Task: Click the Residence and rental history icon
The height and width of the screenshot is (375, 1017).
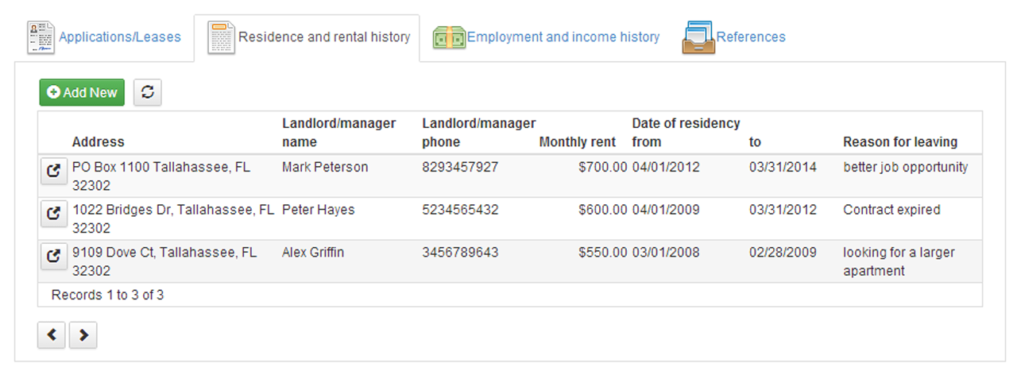Action: click(x=221, y=37)
